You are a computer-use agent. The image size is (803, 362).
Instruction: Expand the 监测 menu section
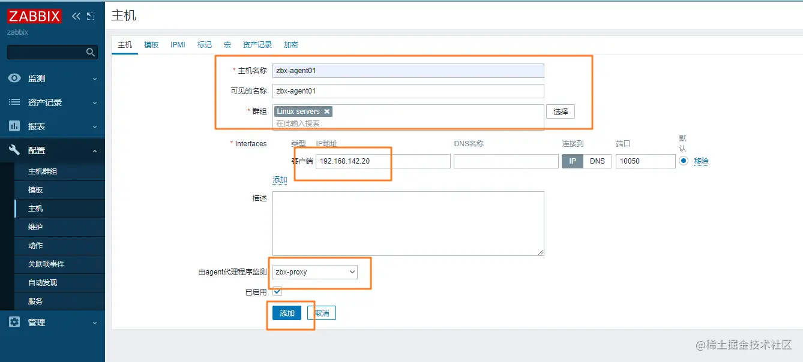pos(52,79)
